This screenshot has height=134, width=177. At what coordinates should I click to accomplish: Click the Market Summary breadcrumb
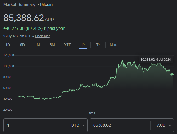tap(19, 5)
